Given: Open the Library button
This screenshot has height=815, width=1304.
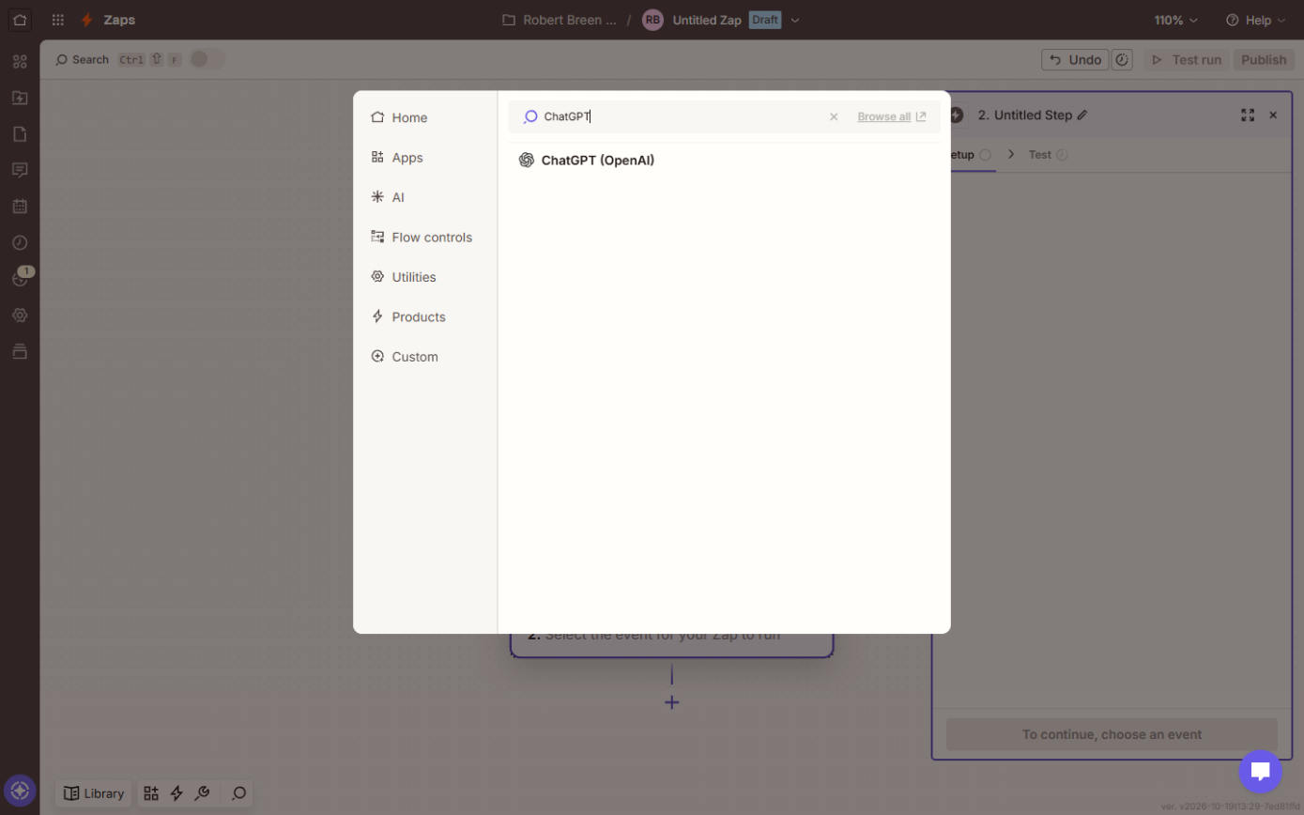Looking at the screenshot, I should click(x=94, y=793).
